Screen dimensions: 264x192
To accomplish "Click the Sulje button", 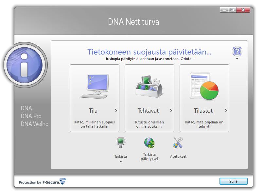I will [x=233, y=181].
